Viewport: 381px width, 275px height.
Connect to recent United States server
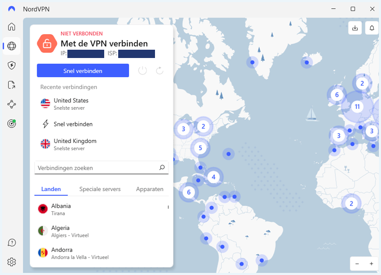101,104
